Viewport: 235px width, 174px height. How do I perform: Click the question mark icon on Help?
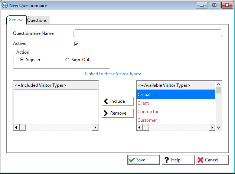click(166, 160)
